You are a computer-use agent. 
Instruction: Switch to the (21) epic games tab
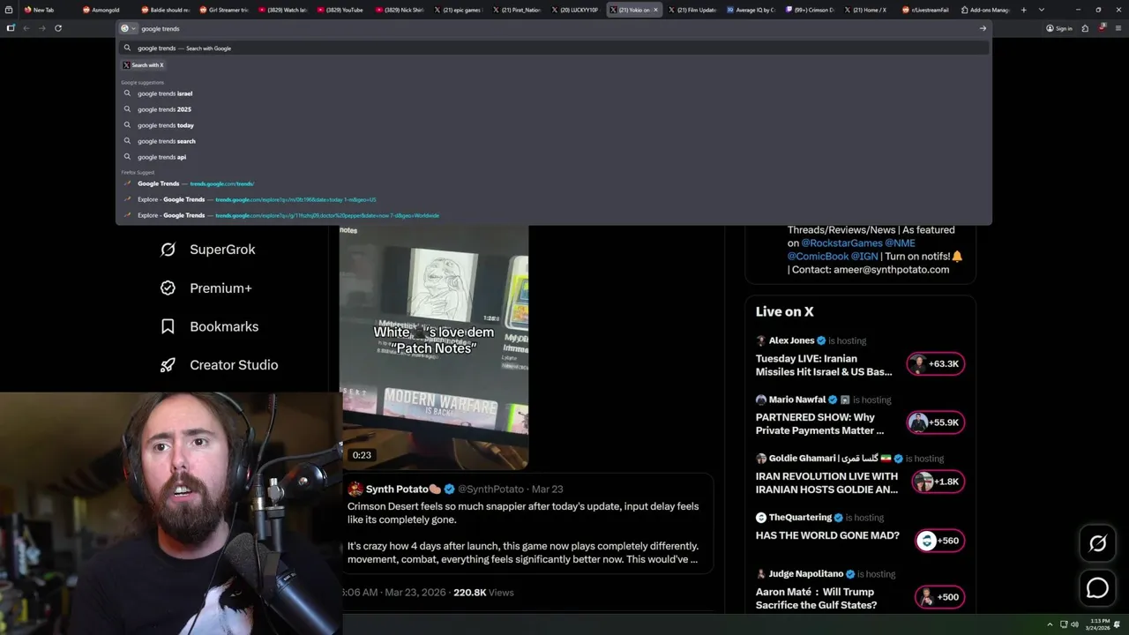pos(457,10)
